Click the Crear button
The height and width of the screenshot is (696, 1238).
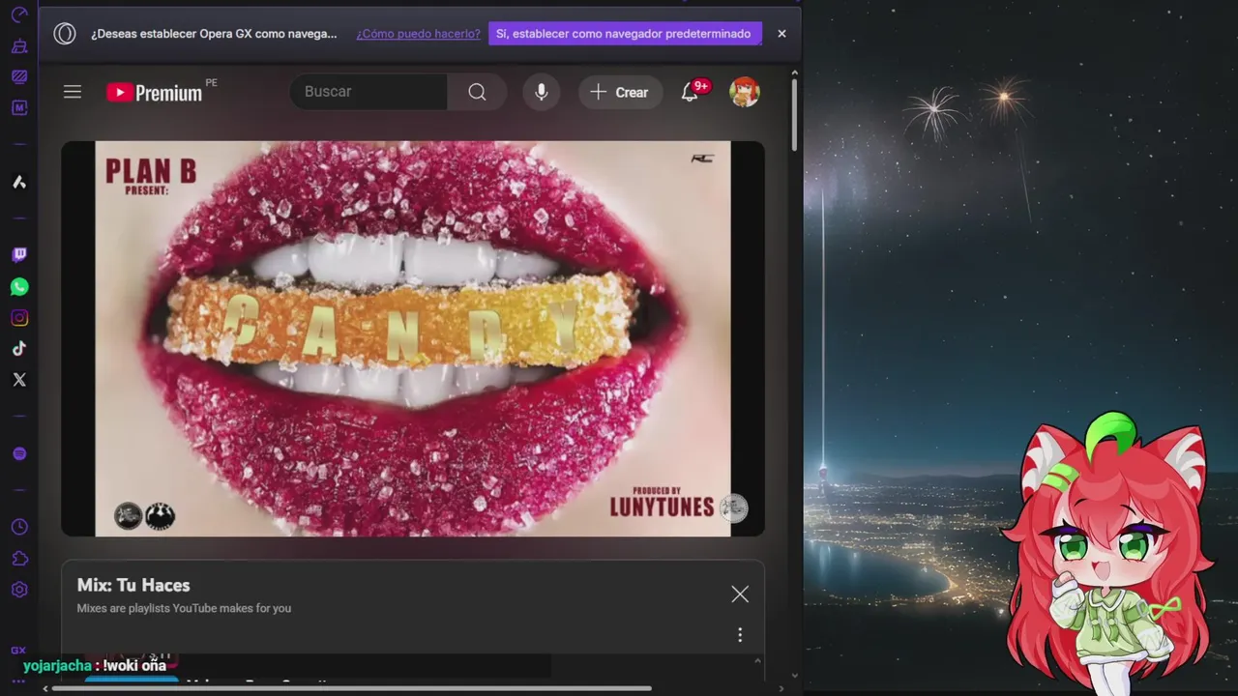click(x=620, y=92)
